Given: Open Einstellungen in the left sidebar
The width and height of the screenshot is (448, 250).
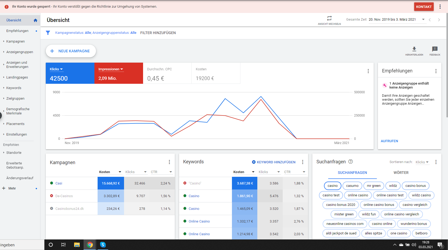Looking at the screenshot, I should click(17, 135).
